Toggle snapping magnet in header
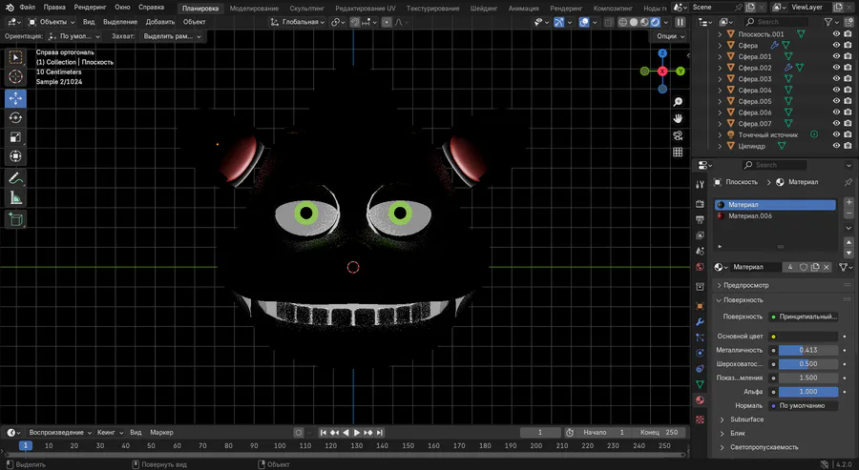859x470 pixels. (355, 22)
